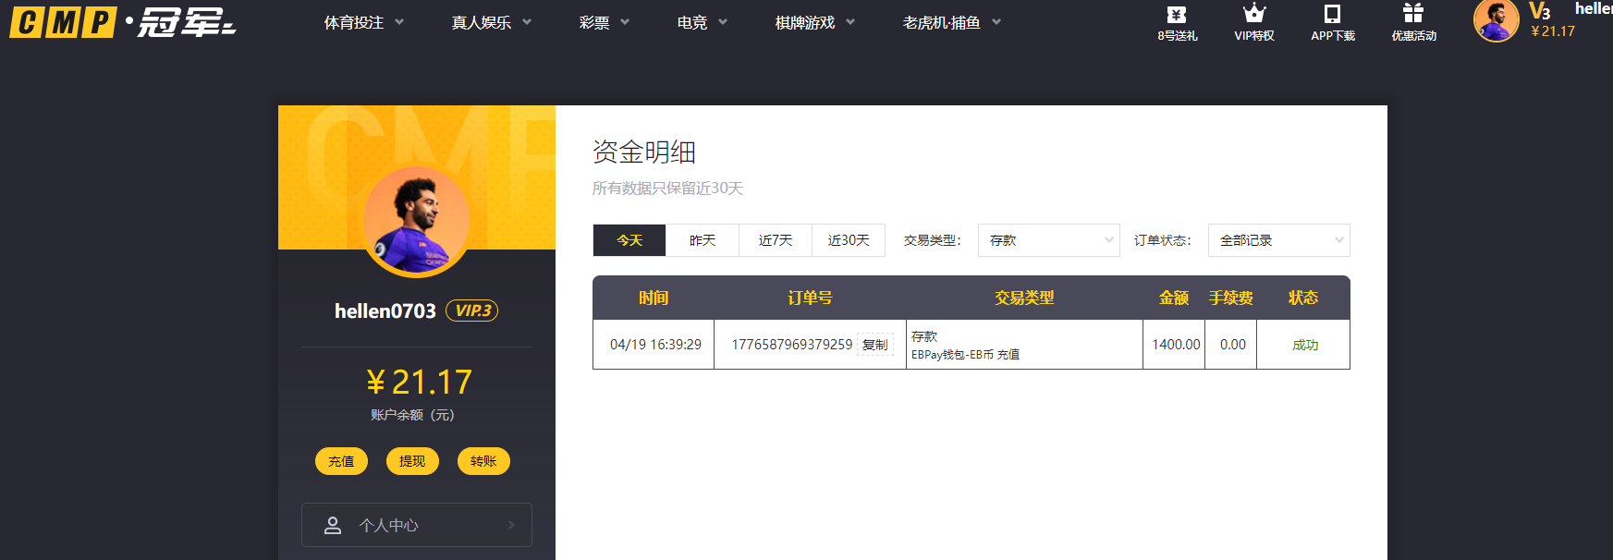Click the 资金明细 page heading

[644, 152]
